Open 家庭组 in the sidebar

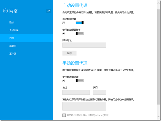tap(27, 46)
